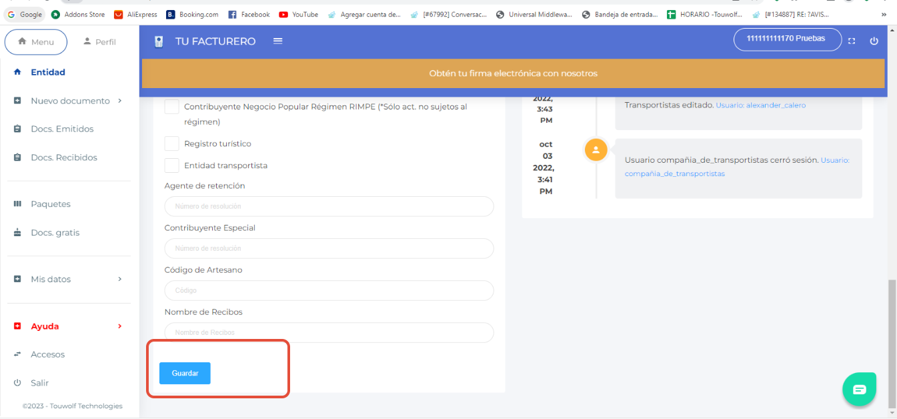897x419 pixels.
Task: Click the Guardar button
Action: point(185,374)
